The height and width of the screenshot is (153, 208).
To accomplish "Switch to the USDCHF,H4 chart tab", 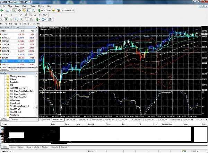I will tap(188, 120).
